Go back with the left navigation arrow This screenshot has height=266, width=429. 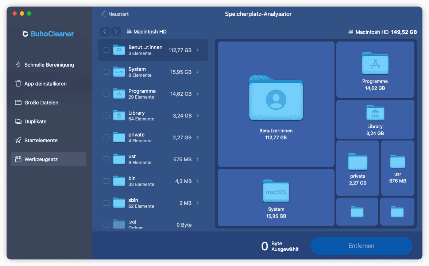point(105,32)
